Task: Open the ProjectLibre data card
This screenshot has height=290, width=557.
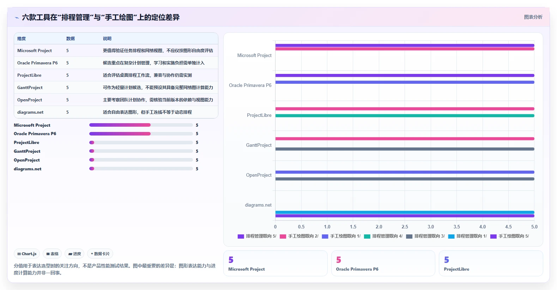Action: pyautogui.click(x=491, y=263)
